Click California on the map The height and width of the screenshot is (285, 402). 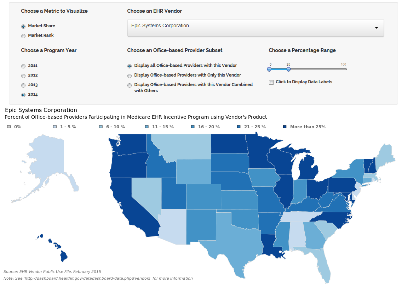point(128,203)
